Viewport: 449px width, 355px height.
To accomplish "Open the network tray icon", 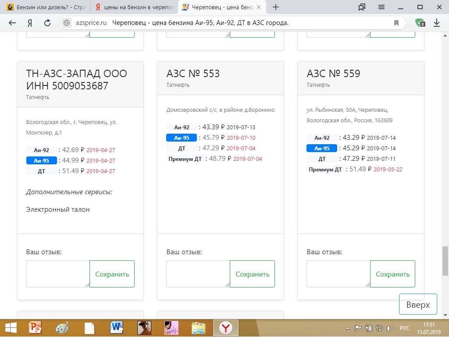I will (x=379, y=328).
